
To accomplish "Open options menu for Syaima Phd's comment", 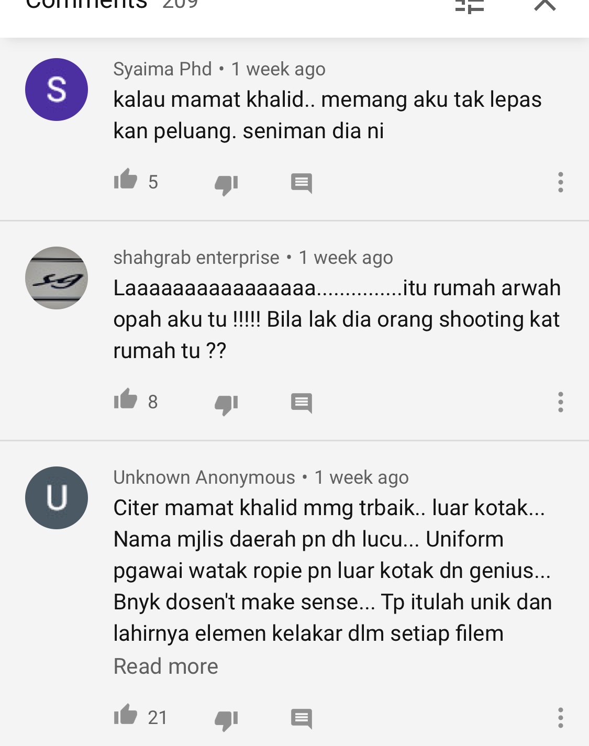I will pyautogui.click(x=560, y=182).
